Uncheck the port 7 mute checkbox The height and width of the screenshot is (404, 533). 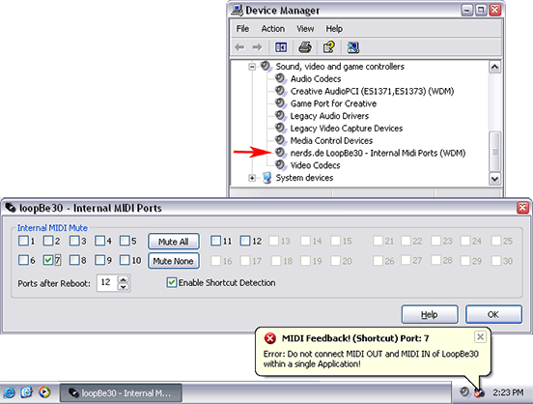[48, 260]
